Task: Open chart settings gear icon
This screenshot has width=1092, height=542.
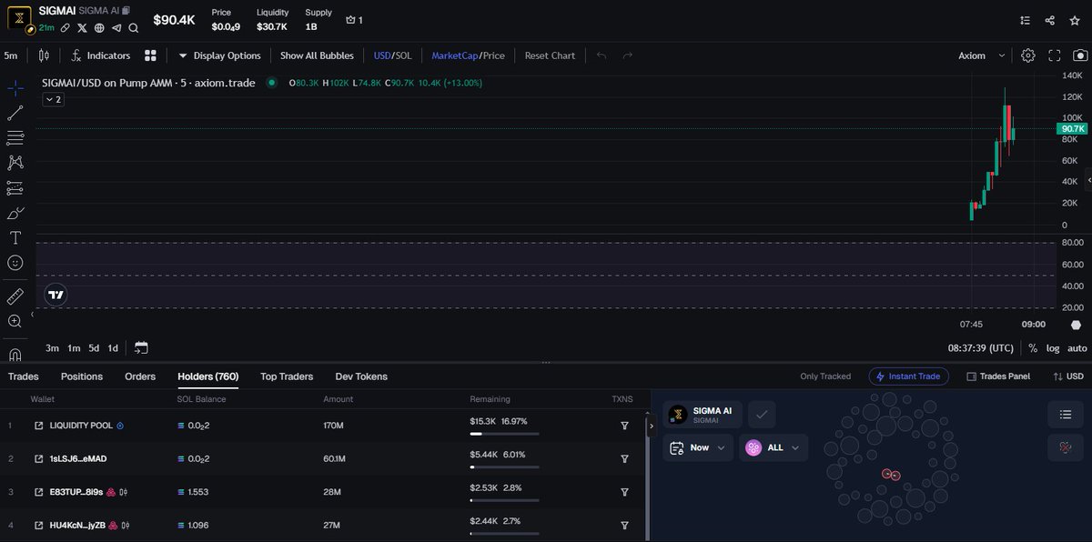Action: [1028, 55]
